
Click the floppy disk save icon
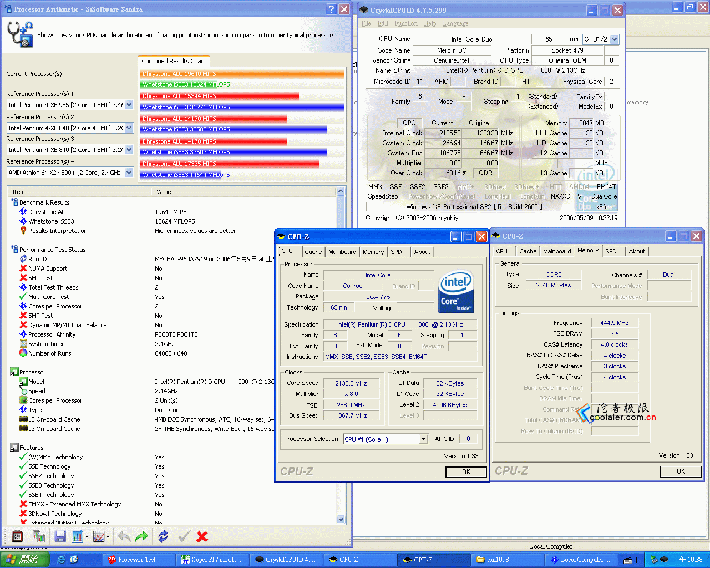tap(60, 536)
